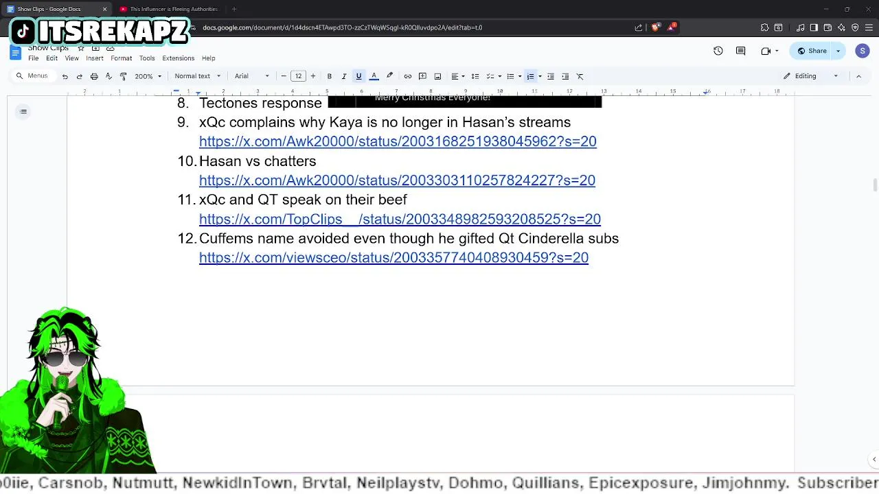Open the File menu
Image resolution: width=879 pixels, height=494 pixels.
coord(33,58)
